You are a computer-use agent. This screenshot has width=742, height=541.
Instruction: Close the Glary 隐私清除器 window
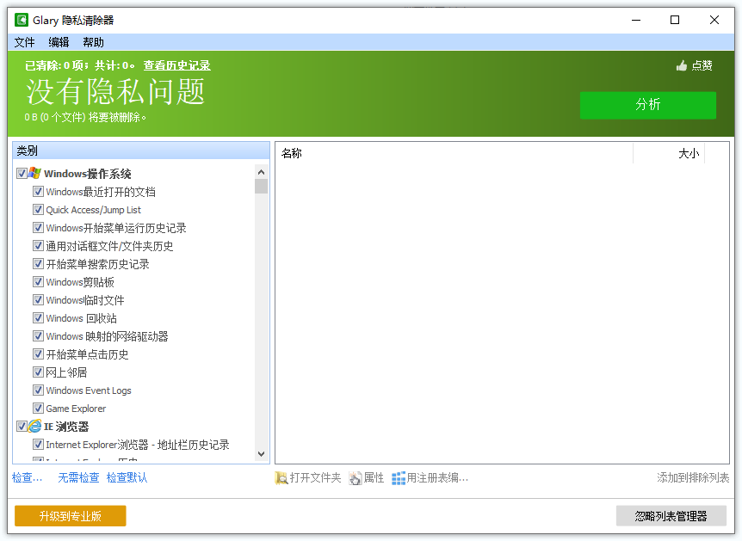coord(714,20)
